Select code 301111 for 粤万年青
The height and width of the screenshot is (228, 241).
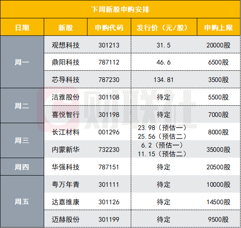[x=109, y=185]
